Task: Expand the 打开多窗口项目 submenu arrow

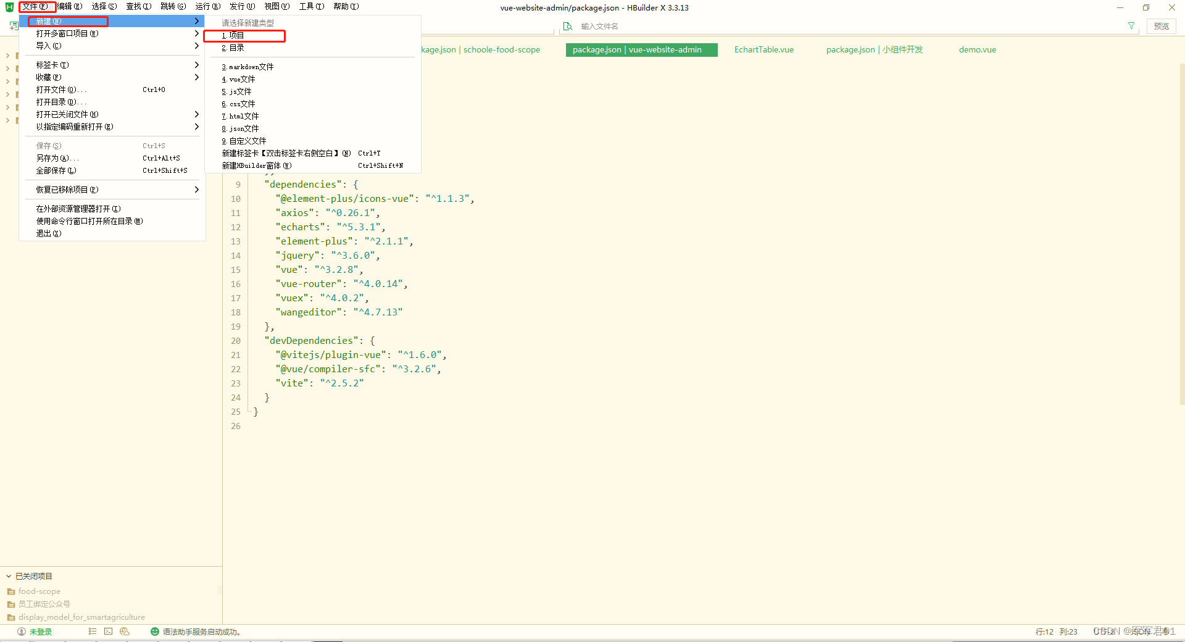Action: point(196,33)
